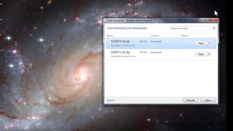Image resolution: width=233 pixels, height=131 pixels.
Task: Maximize the View Downloads window
Action: (207, 20)
